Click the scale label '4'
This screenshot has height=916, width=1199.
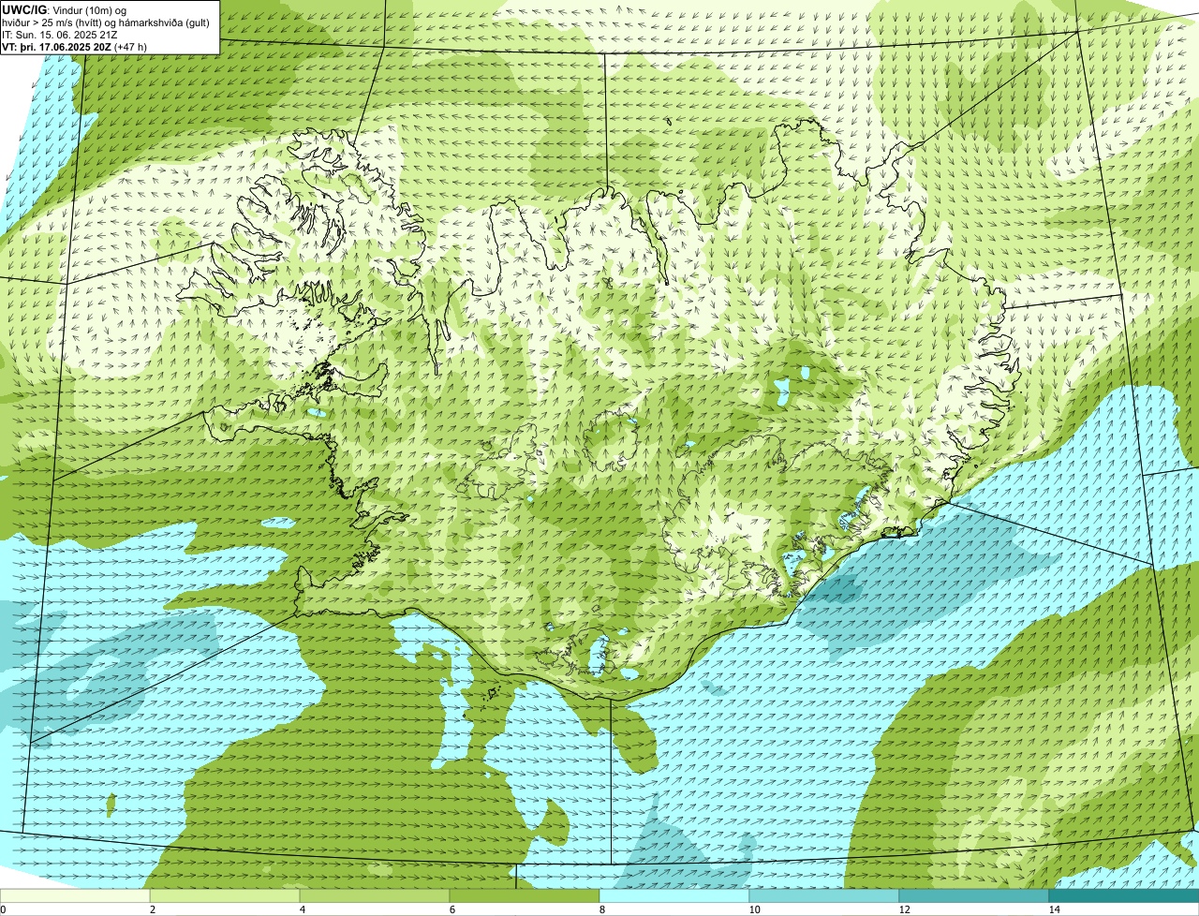tap(302, 909)
